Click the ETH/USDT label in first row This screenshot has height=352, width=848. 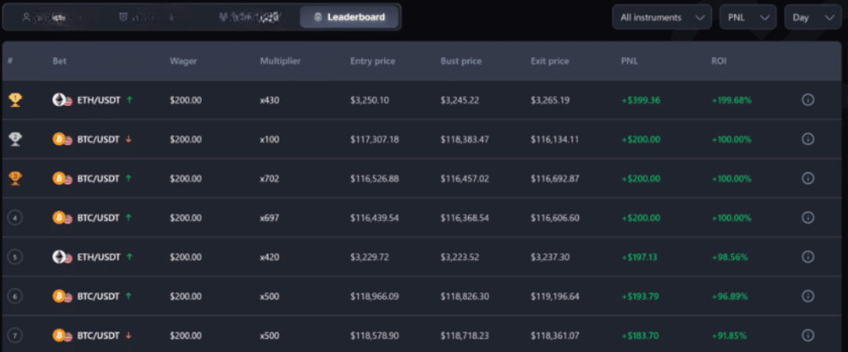(x=100, y=101)
